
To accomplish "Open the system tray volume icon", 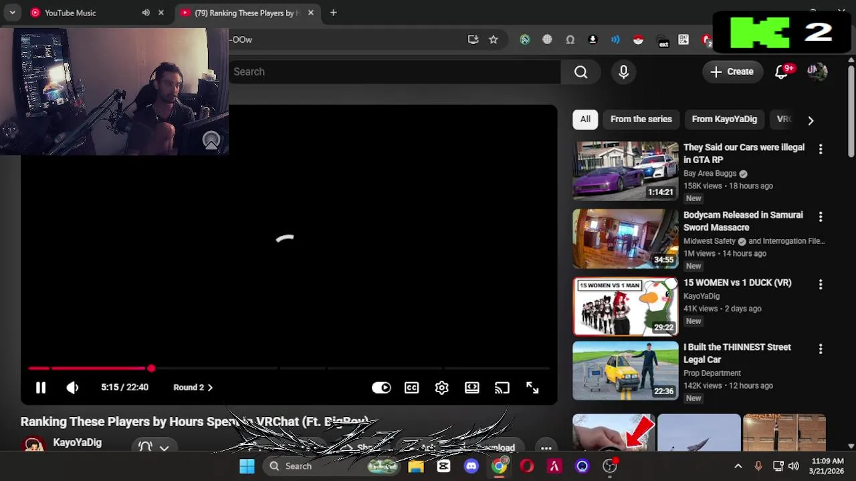I will 793,466.
